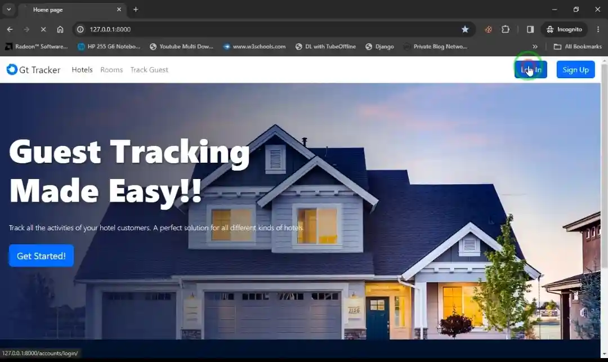Screen dimensions: 608x362
Task: Open the extensions puzzle-piece icon
Action: [x=506, y=29]
